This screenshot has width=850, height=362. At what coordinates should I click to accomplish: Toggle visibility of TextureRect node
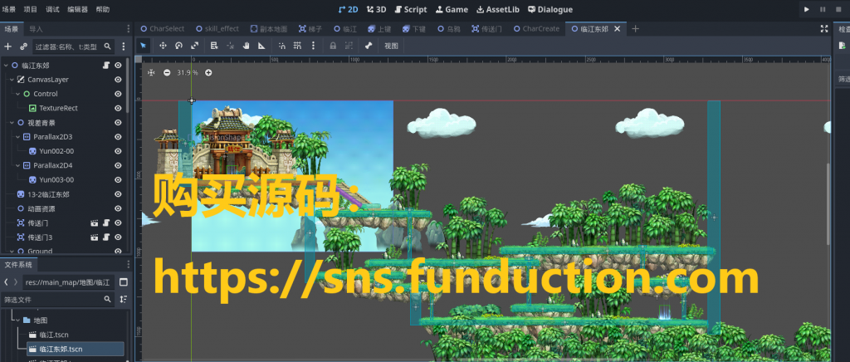click(118, 108)
